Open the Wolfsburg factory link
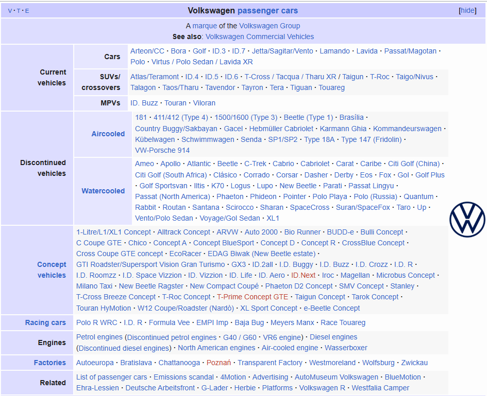The height and width of the screenshot is (396, 487). tap(378, 363)
